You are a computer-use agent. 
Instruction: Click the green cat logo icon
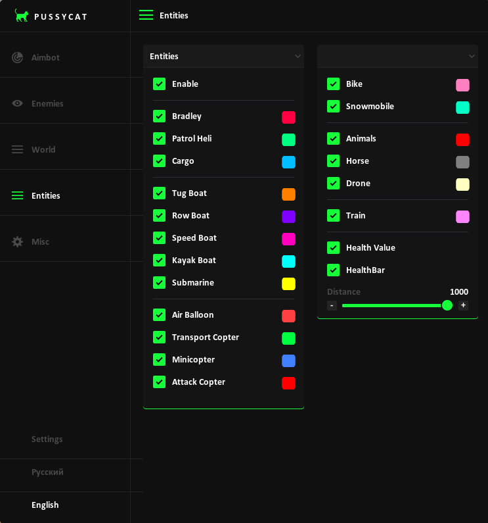(22, 16)
